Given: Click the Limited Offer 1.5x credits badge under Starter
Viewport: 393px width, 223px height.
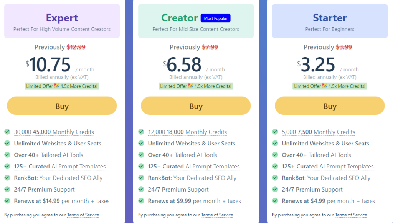Looking at the screenshot, I should point(330,86).
